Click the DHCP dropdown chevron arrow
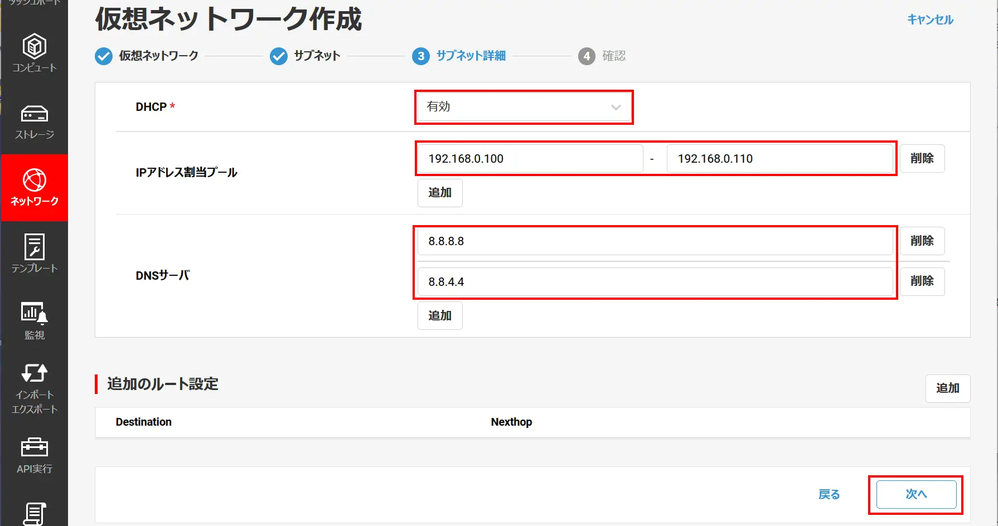 click(616, 108)
